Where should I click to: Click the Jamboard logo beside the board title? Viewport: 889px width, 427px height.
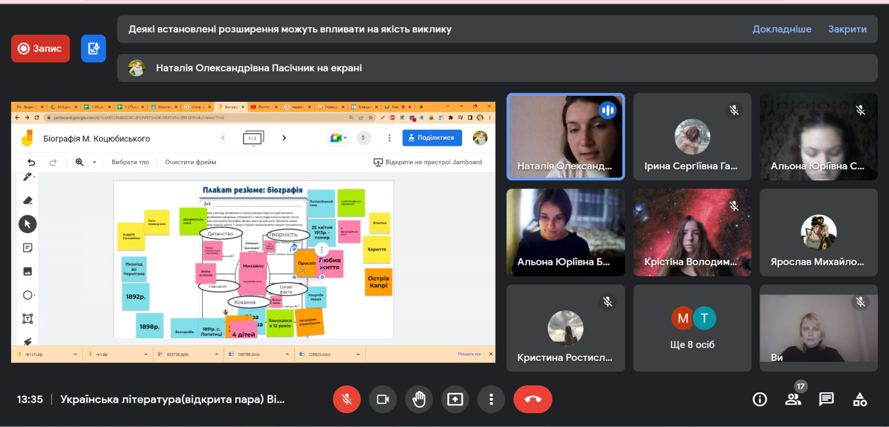click(27, 138)
